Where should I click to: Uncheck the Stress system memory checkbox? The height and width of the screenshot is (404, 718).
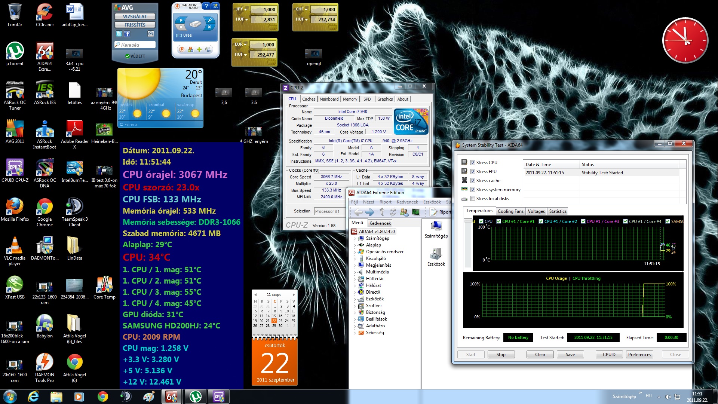473,189
